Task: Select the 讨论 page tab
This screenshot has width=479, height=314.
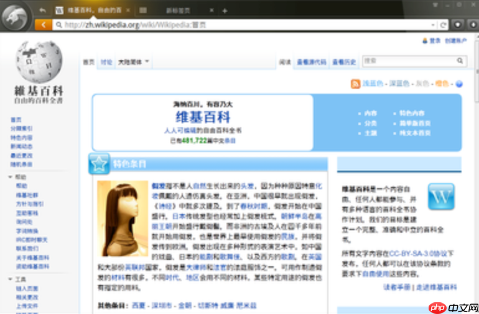Action: point(106,62)
